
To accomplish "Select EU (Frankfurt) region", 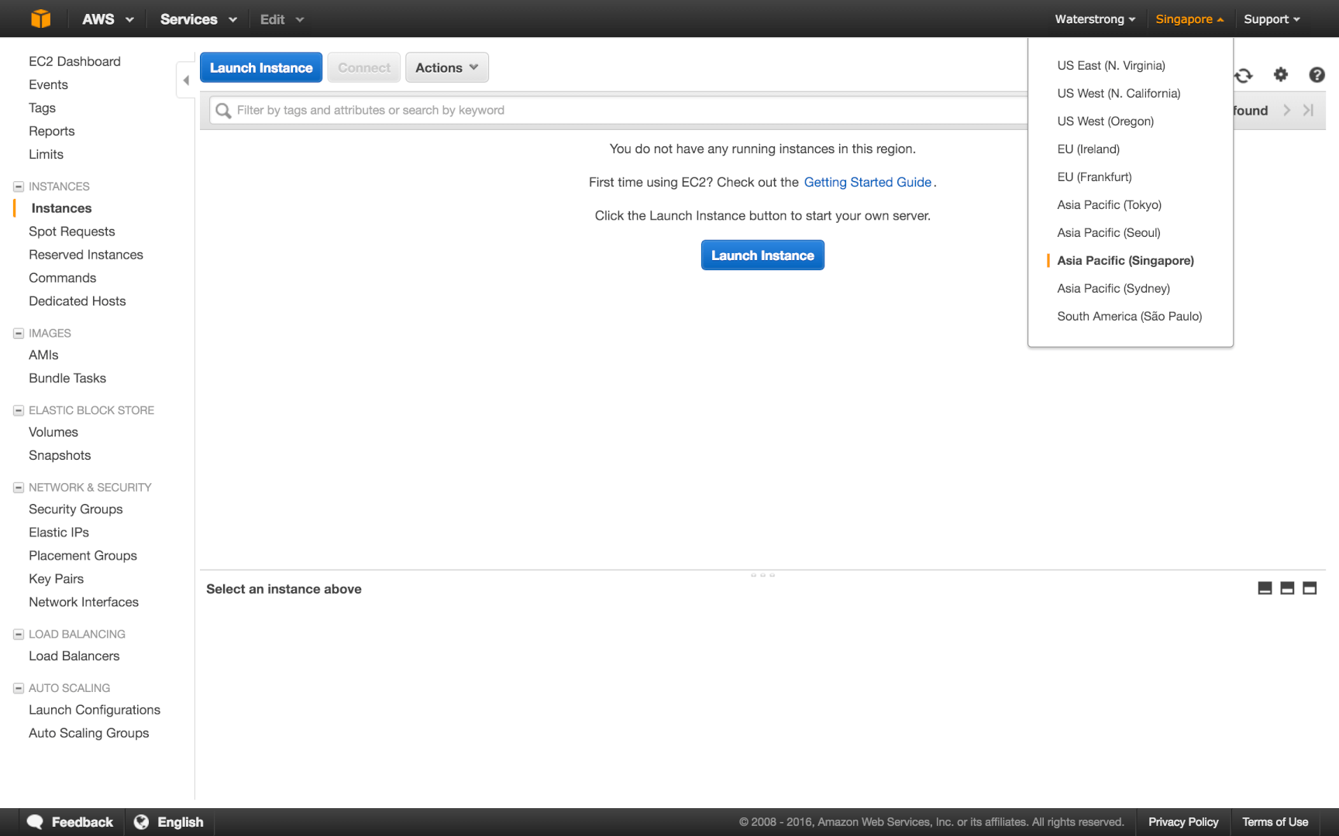I will pyautogui.click(x=1095, y=177).
